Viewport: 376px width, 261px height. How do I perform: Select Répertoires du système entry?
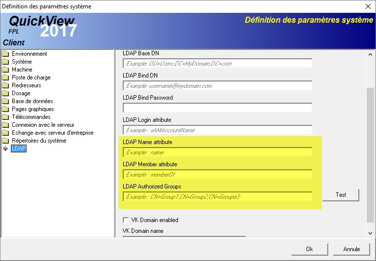tap(39, 141)
